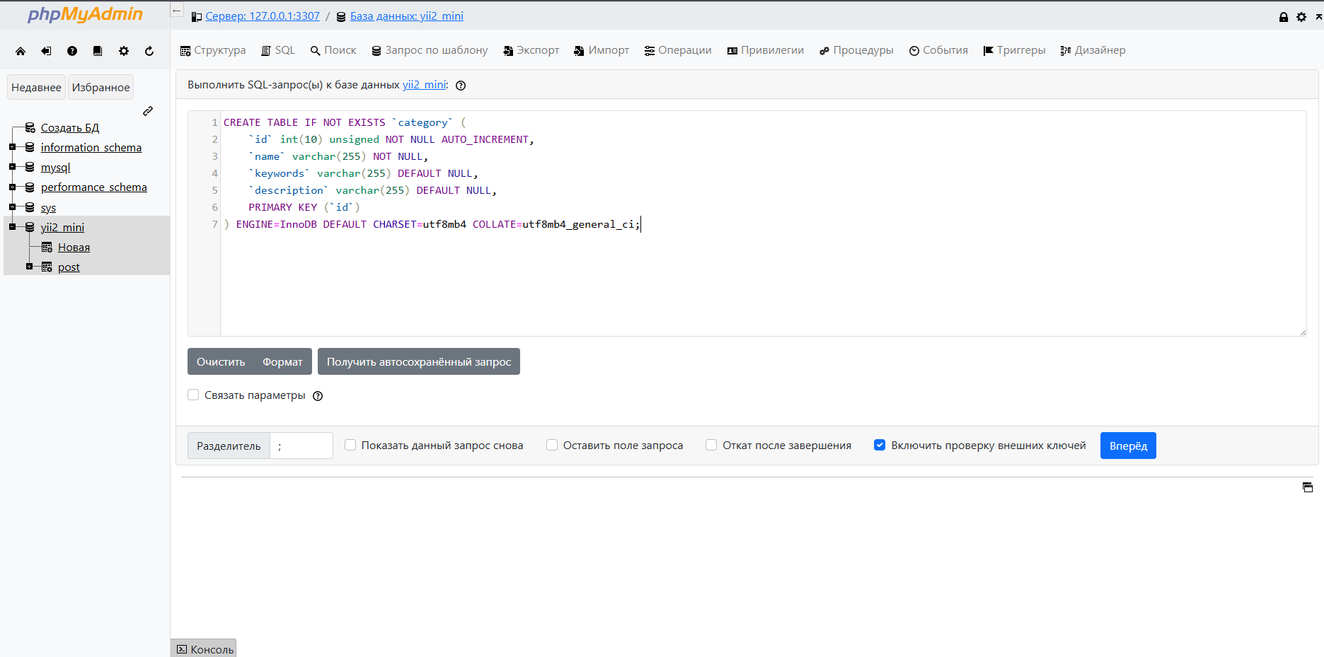The image size is (1324, 657).
Task: Click the server icon in breadcrumb
Action: (x=197, y=16)
